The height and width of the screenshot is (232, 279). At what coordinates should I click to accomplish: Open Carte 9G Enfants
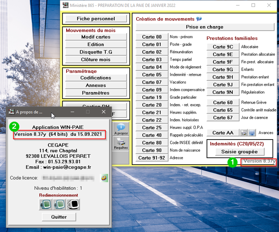(223, 70)
